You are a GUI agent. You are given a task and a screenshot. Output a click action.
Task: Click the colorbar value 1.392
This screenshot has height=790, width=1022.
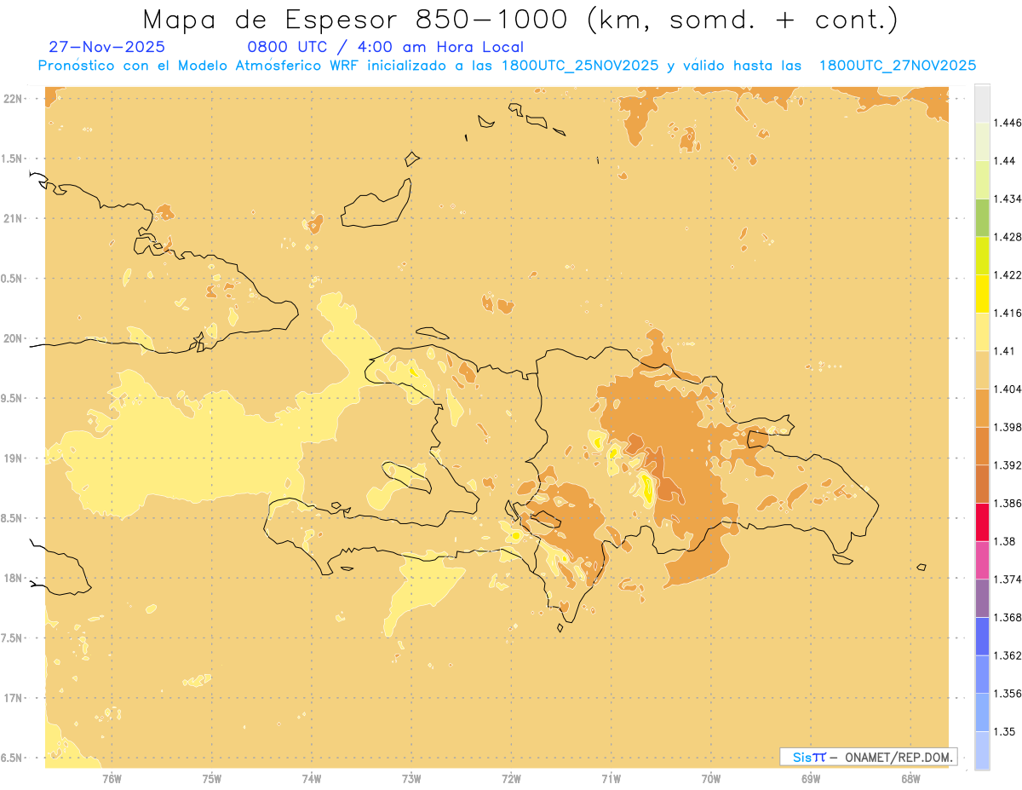tap(1008, 465)
